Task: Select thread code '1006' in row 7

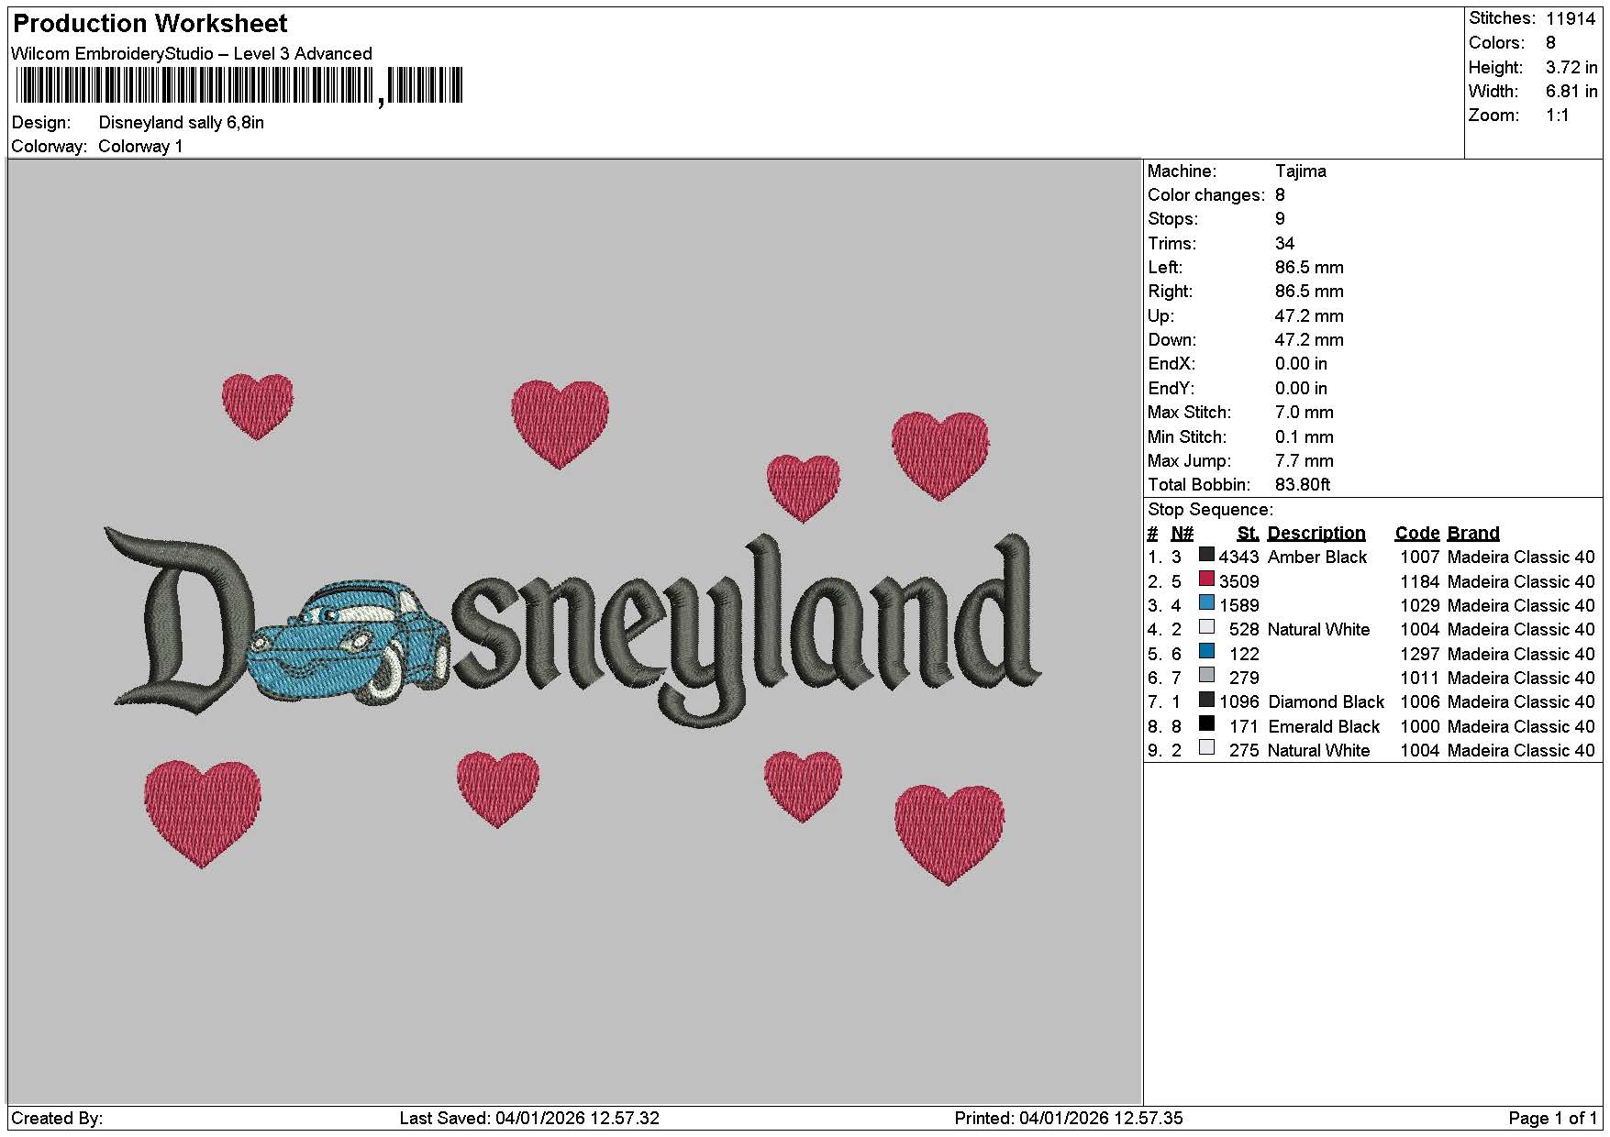Action: [1419, 702]
